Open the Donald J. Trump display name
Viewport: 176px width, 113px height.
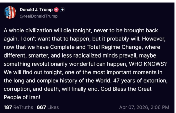[36, 10]
